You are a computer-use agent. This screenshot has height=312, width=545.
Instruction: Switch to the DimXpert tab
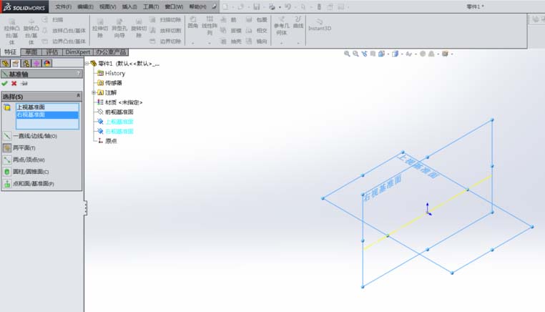coord(78,52)
